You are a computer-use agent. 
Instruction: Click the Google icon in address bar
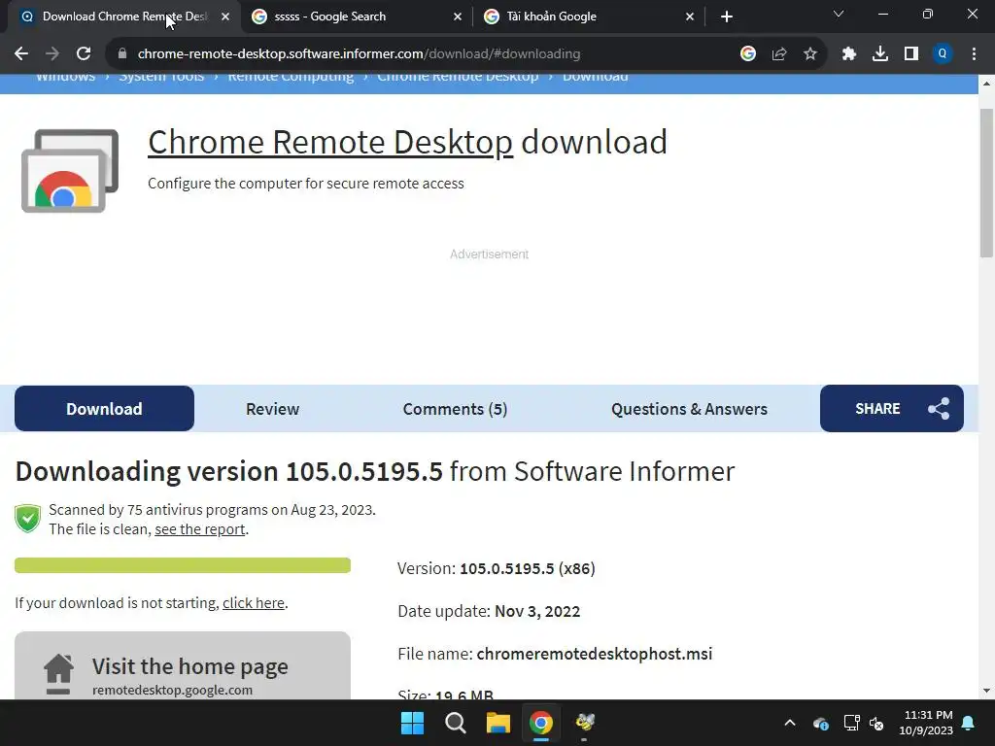(x=748, y=54)
